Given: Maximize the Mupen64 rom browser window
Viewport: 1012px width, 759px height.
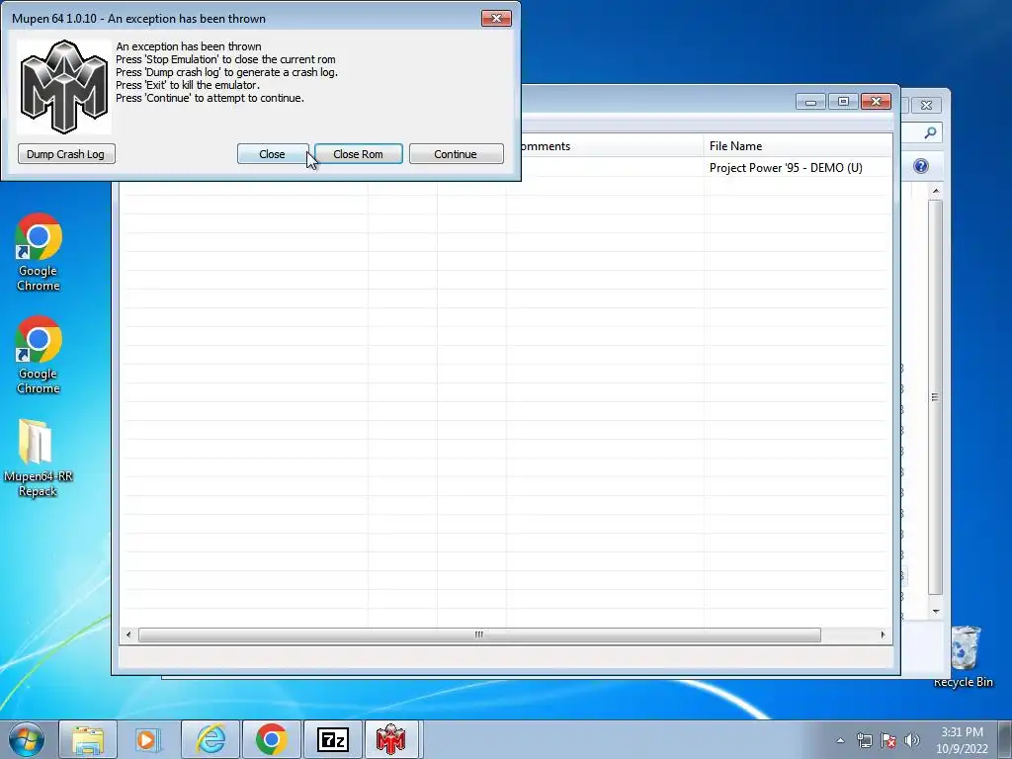Looking at the screenshot, I should click(843, 102).
